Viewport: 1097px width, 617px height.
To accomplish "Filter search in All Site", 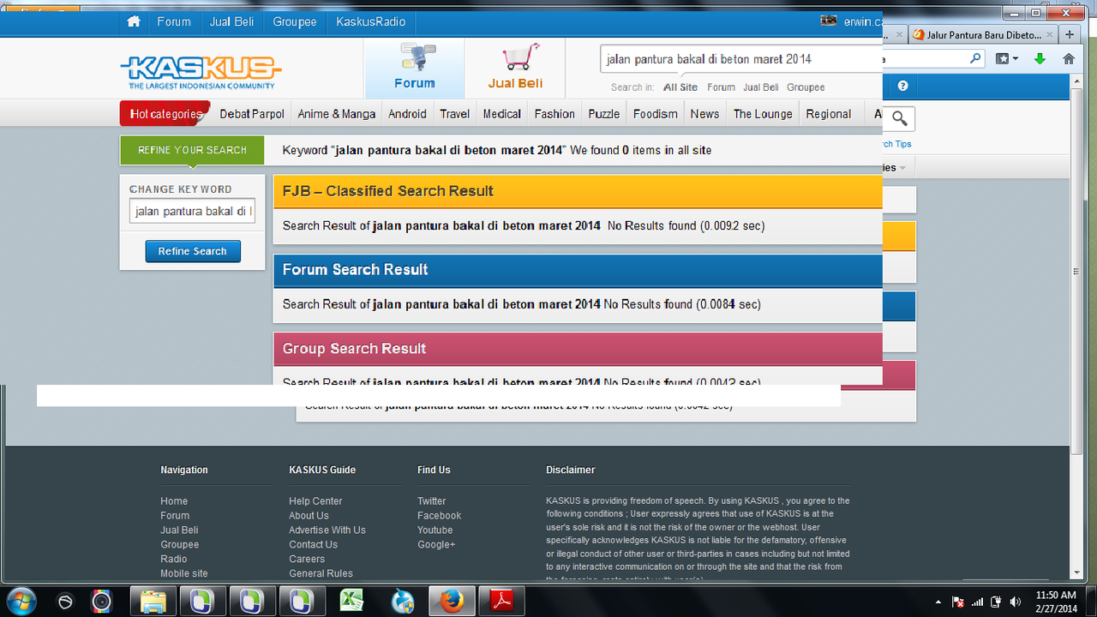I will [680, 87].
